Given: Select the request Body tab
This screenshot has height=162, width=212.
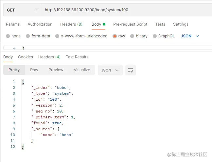Looking at the screenshot, I should pos(98,24).
